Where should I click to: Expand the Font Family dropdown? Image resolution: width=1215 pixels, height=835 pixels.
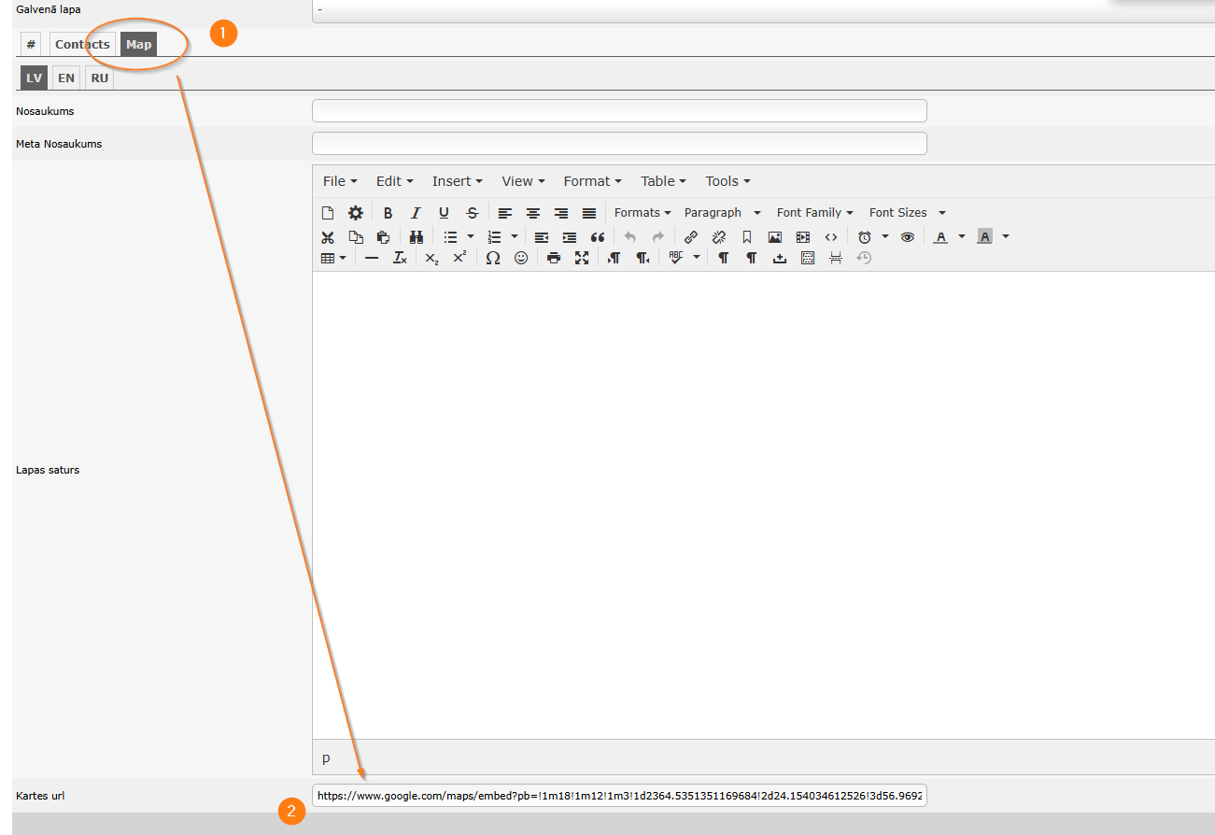point(814,213)
